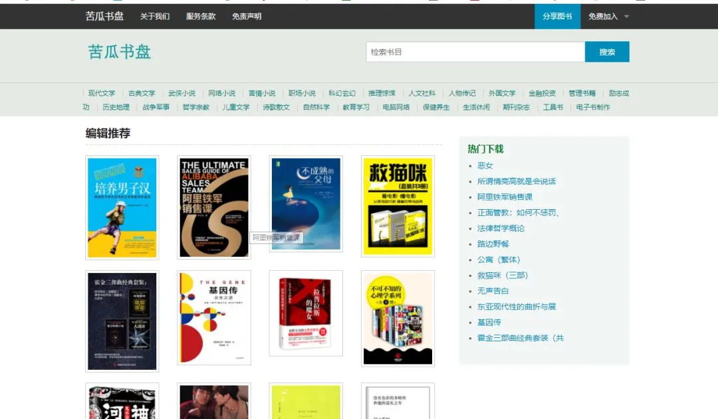Browse the 金融投资 category

(542, 94)
